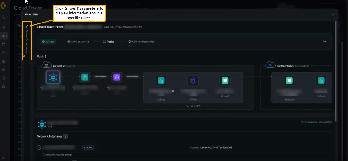Click the subnet-0c374877ec5aeb0e3 value
Viewport: 348px width, 161px height.
click(216, 147)
